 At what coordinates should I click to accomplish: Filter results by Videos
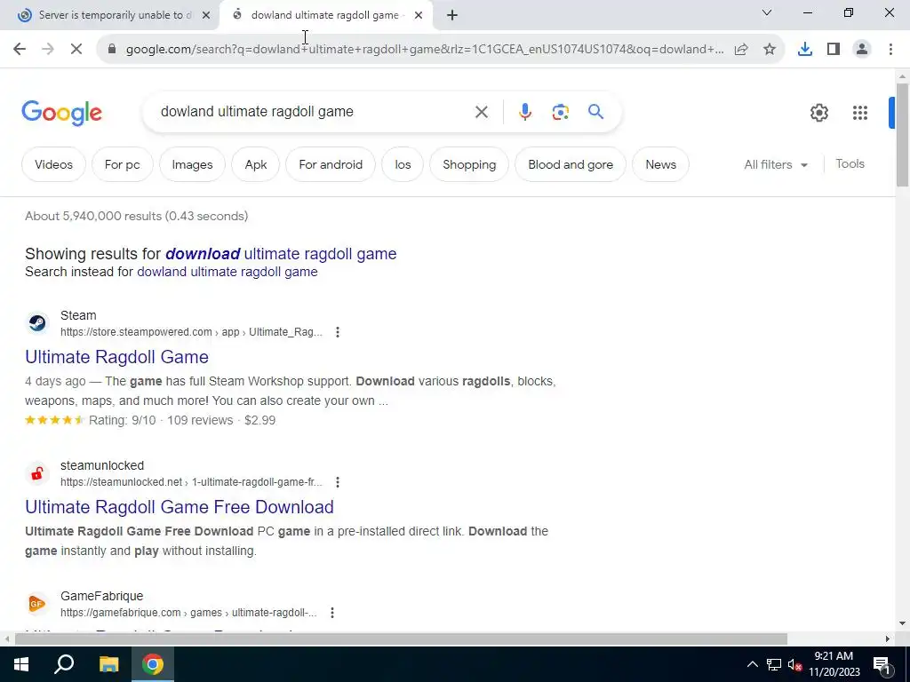click(x=53, y=164)
